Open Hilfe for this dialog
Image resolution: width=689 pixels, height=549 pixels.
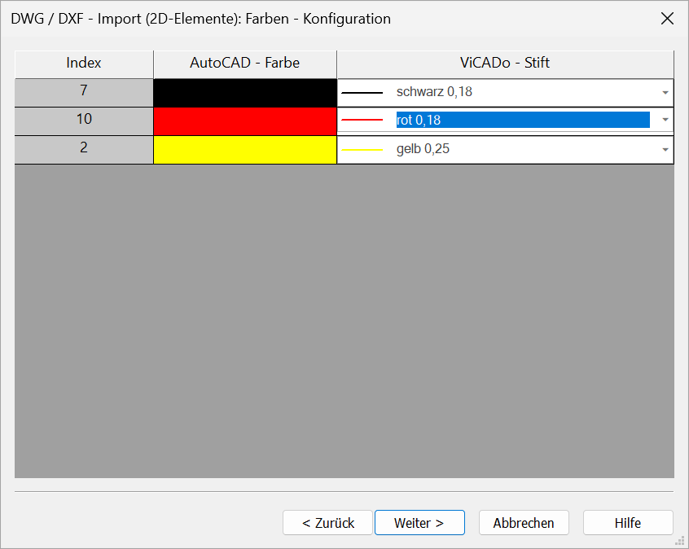click(x=628, y=523)
